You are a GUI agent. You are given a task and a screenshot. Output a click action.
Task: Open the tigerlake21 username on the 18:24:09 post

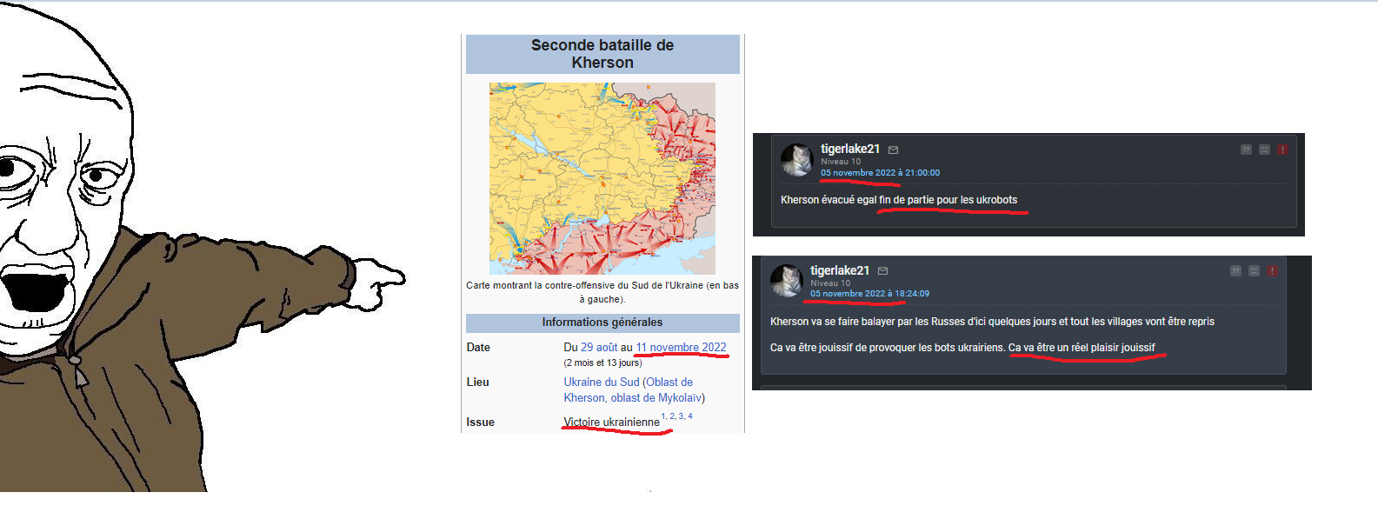[x=840, y=270]
